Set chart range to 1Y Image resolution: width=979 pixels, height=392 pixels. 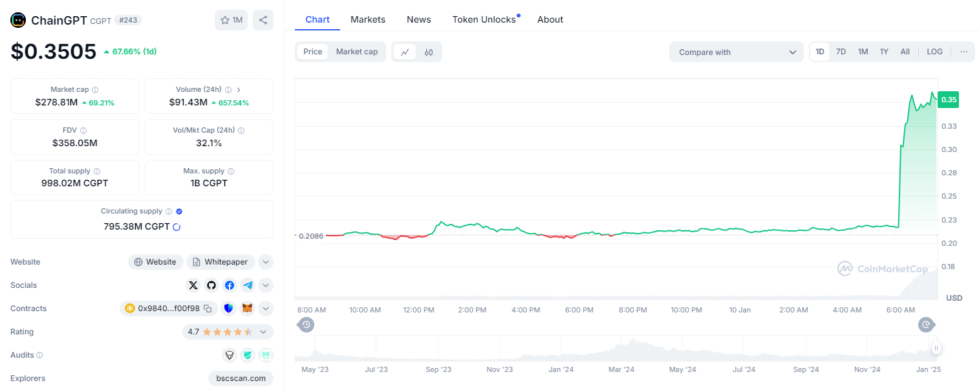(x=884, y=52)
